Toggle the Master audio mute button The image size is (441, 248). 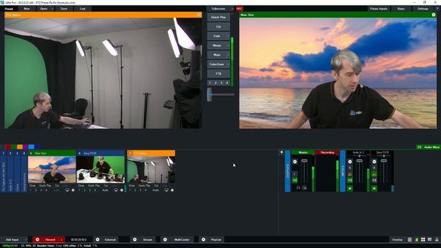pos(295,180)
